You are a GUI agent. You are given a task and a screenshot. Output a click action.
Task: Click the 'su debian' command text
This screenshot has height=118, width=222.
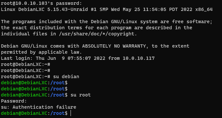coord(66,77)
